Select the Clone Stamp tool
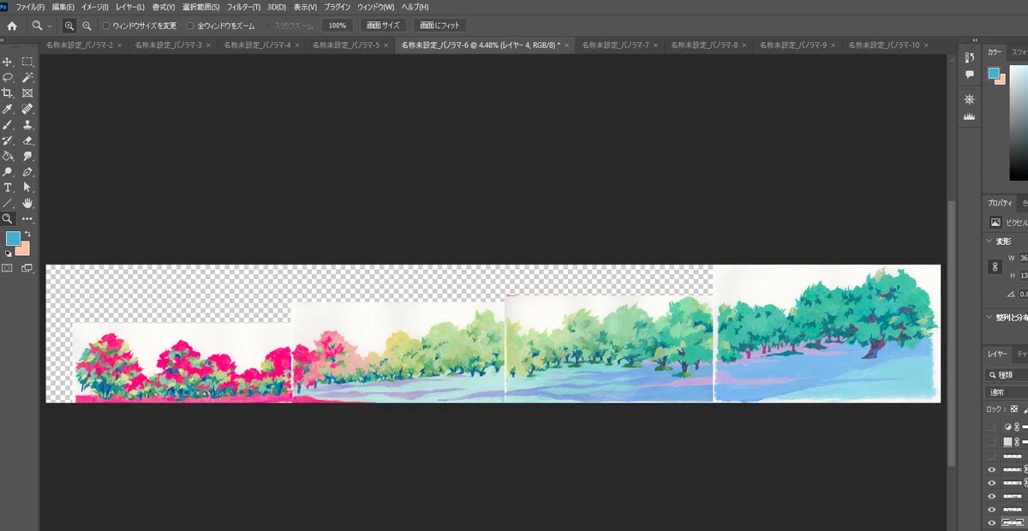 pos(27,124)
